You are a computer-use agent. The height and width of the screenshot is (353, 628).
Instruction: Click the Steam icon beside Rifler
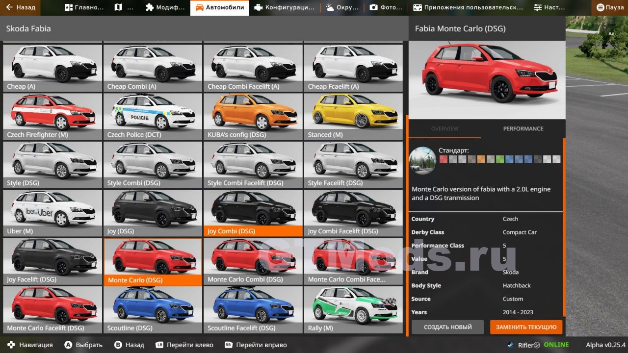tap(511, 345)
